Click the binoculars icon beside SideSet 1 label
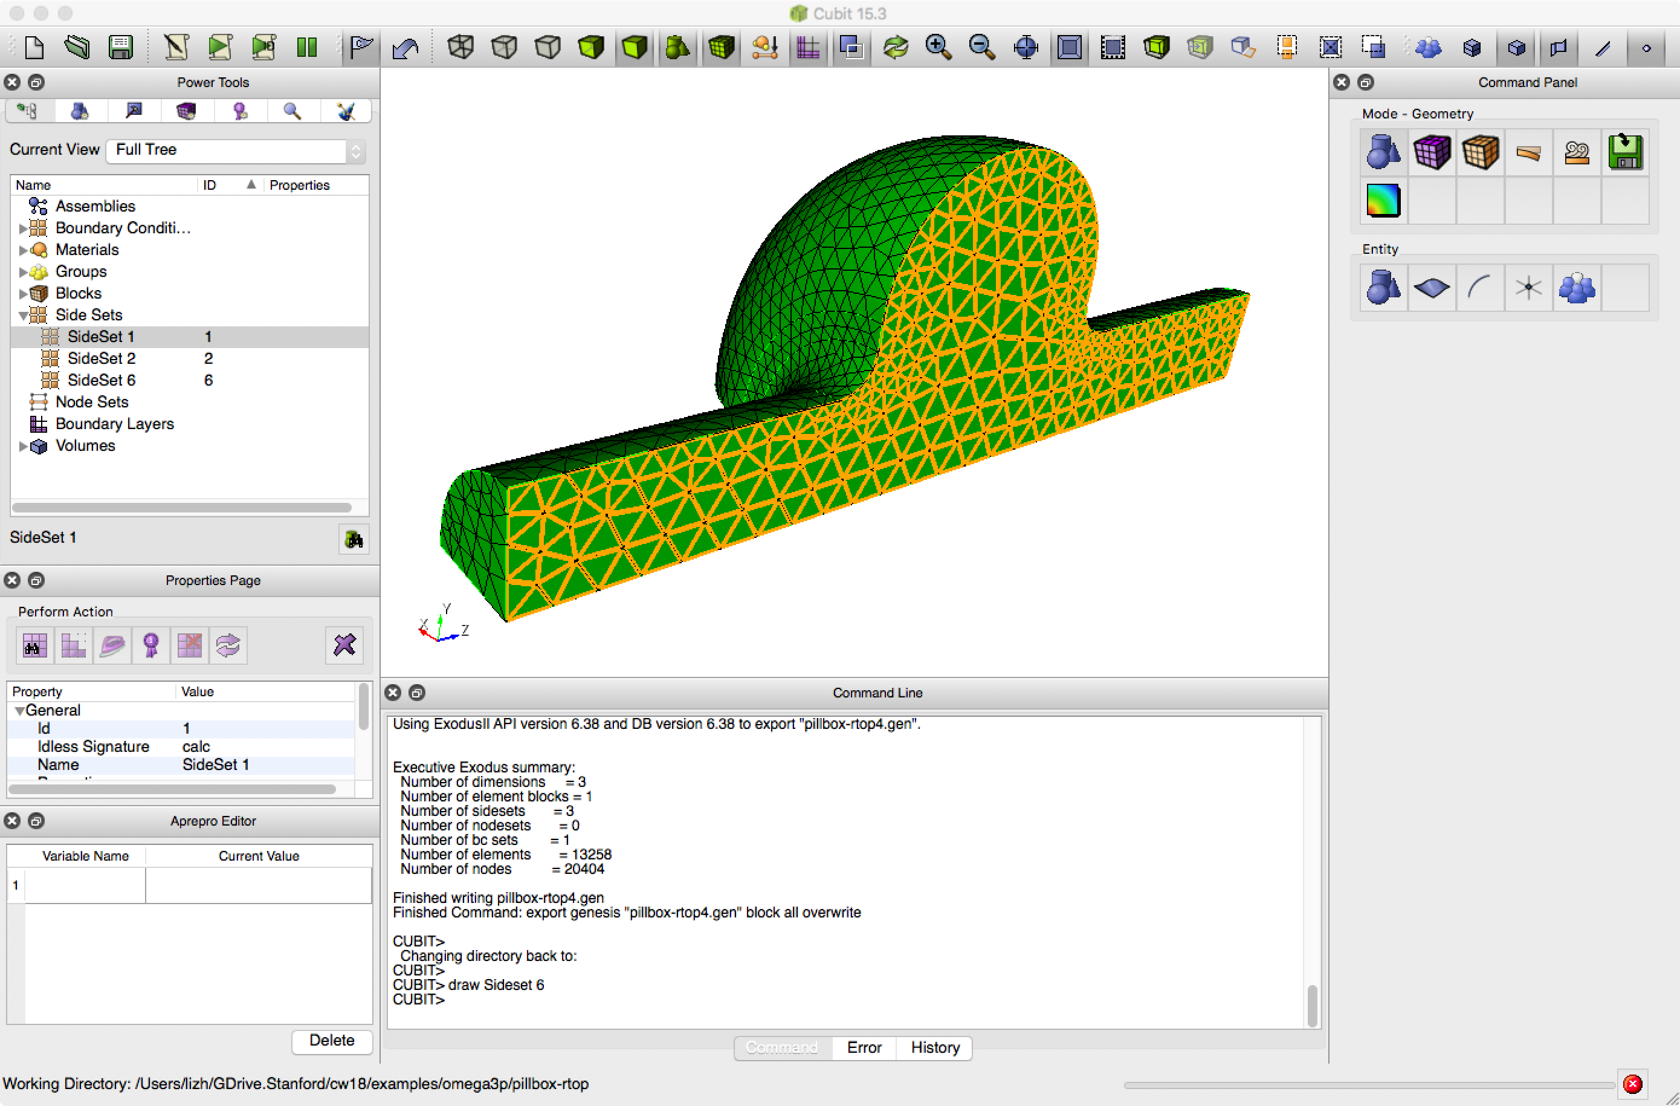 354,540
